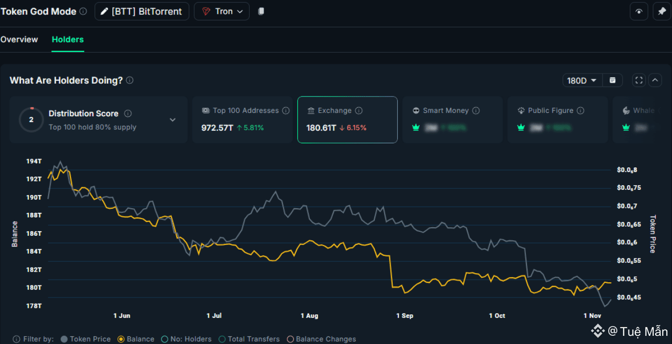Click the [BTT] BitTorrent token button

coord(141,11)
